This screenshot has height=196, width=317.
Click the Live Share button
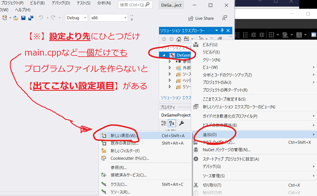[201, 18]
